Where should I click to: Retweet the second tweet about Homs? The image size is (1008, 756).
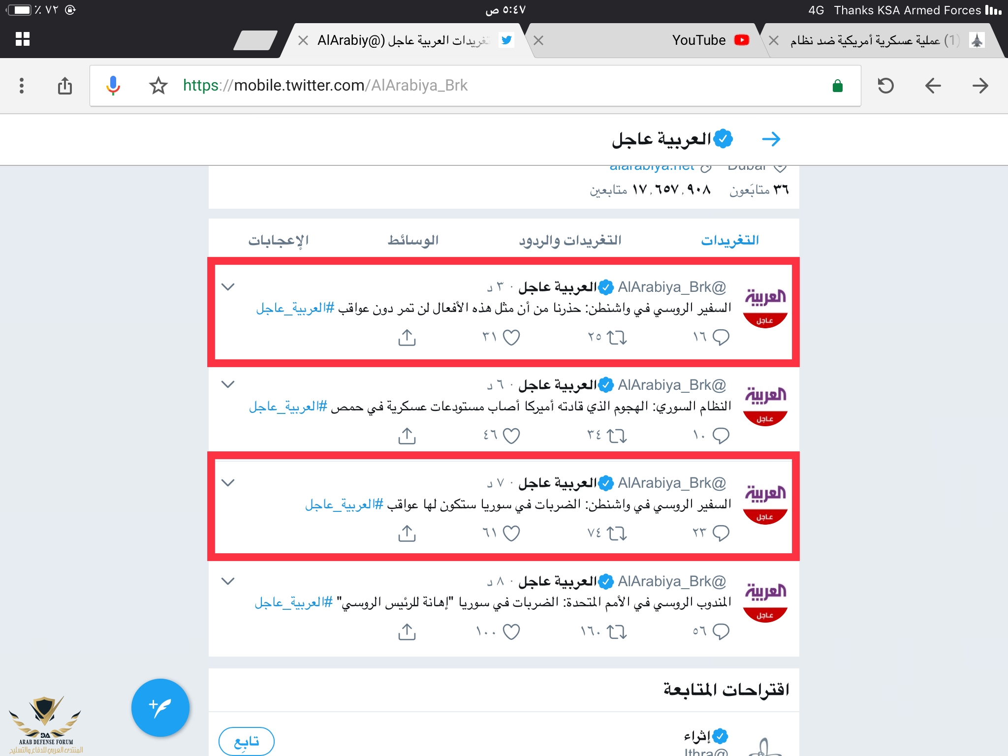click(x=616, y=436)
